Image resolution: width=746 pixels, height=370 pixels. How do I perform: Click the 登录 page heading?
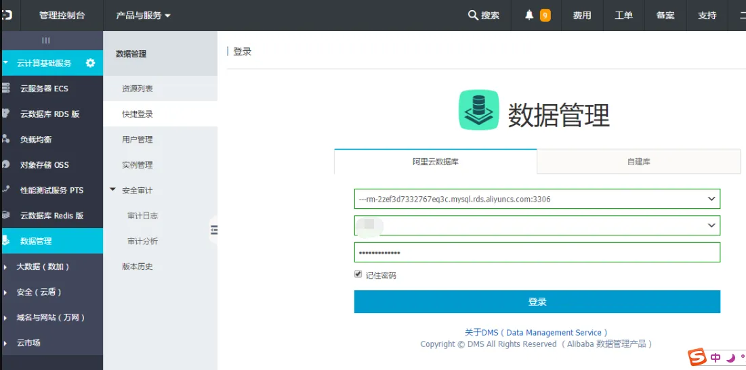coord(242,51)
